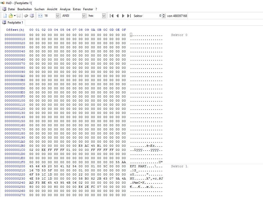This screenshot has height=197, width=263.
Task: Click into the Sektor number field
Action: pyautogui.click(x=153, y=16)
